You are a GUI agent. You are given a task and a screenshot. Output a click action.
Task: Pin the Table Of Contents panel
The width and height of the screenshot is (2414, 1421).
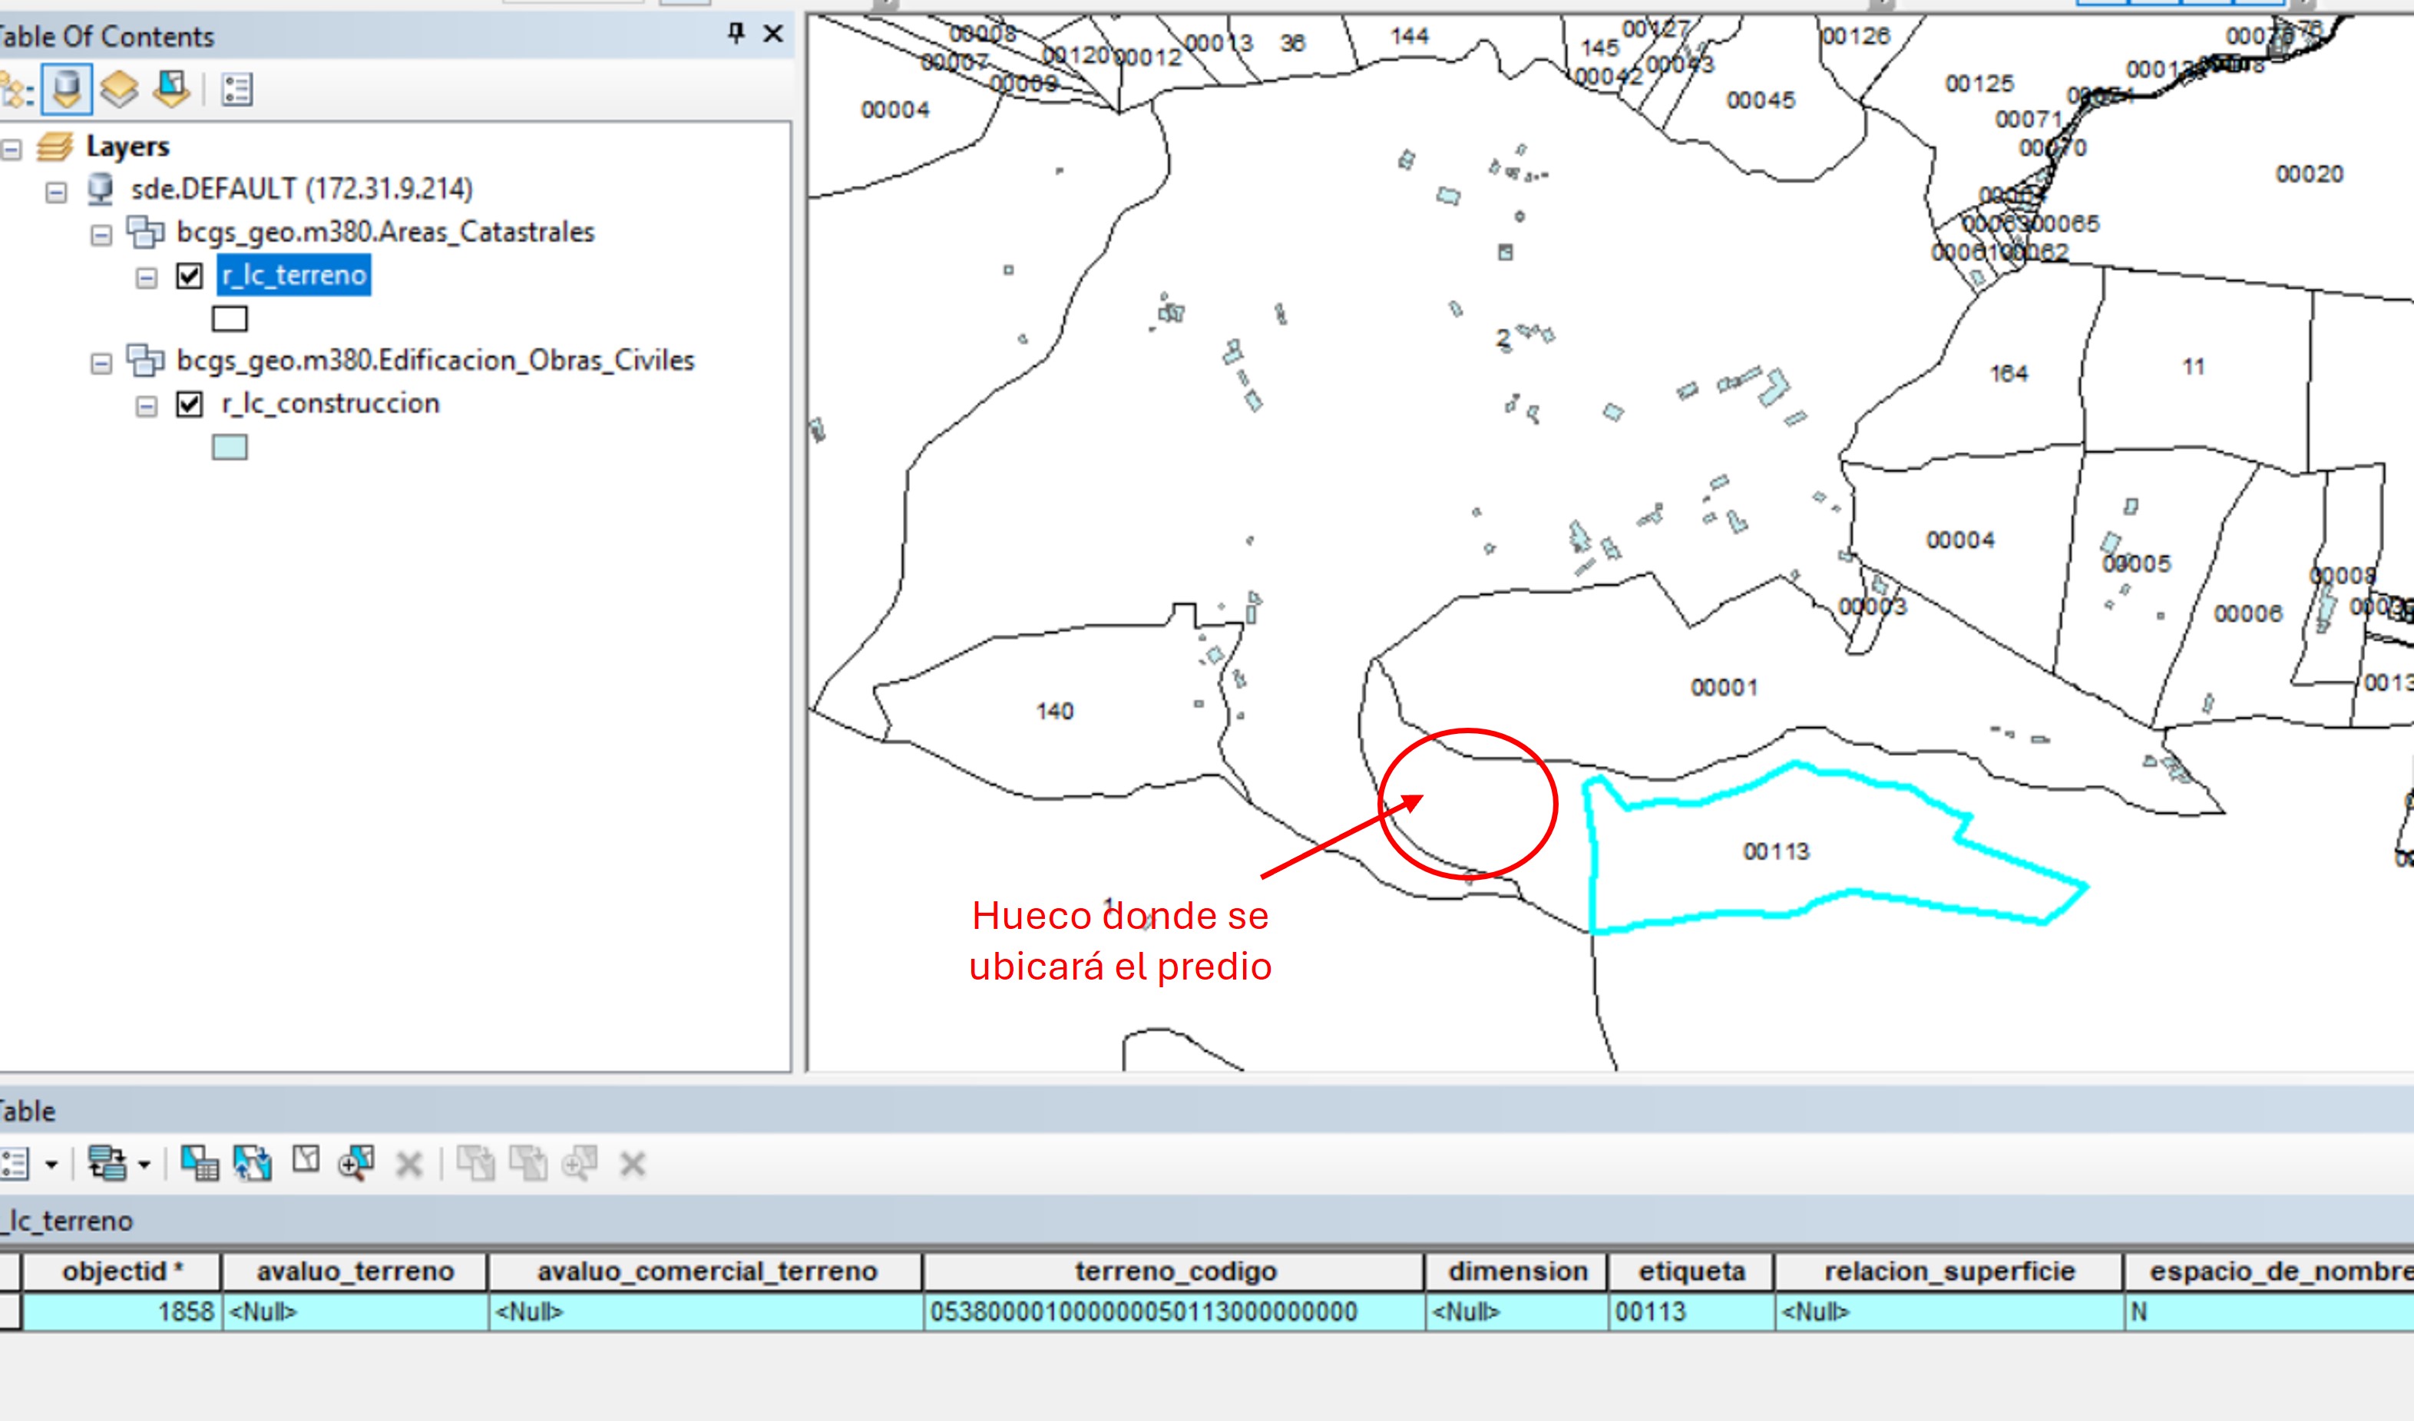tap(736, 34)
